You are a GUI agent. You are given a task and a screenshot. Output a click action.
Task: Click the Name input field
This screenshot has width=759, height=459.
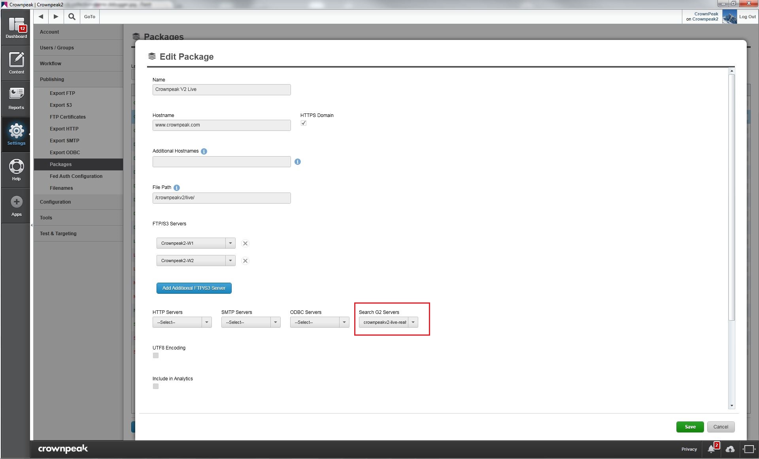pyautogui.click(x=221, y=90)
